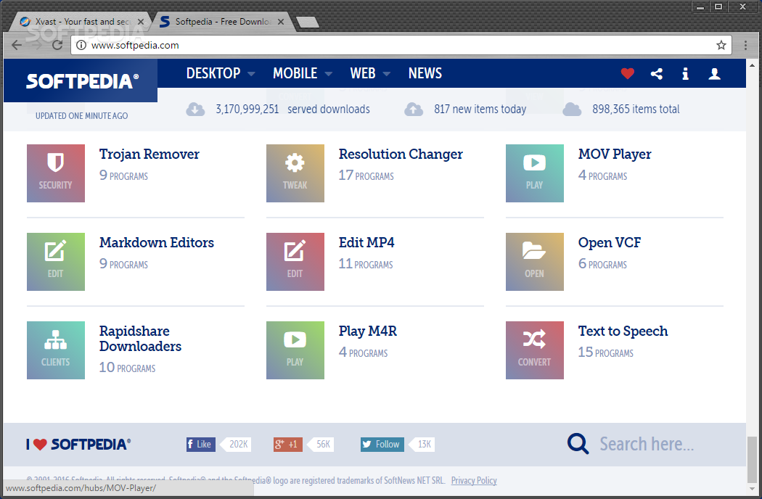Select the MOBILE menu label
The image size is (762, 499).
coord(295,73)
